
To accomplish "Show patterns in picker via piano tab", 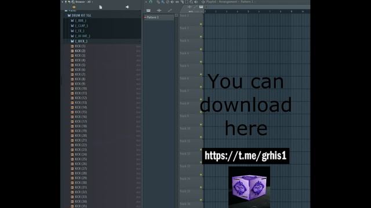I will 148,10.
